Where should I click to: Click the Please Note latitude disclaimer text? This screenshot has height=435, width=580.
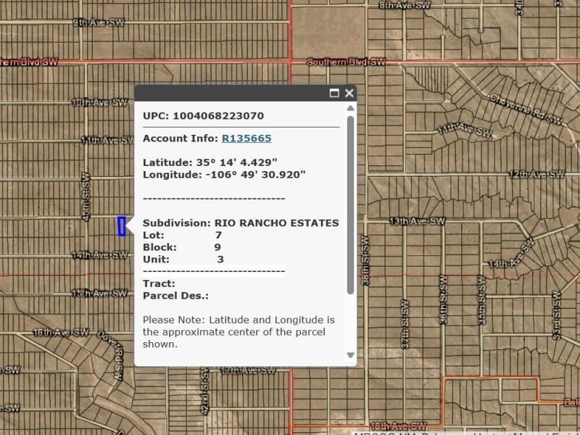click(x=239, y=332)
